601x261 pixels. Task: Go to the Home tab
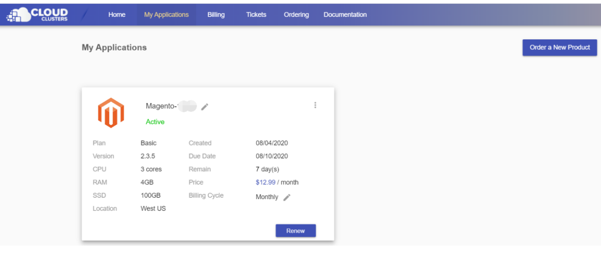[116, 15]
